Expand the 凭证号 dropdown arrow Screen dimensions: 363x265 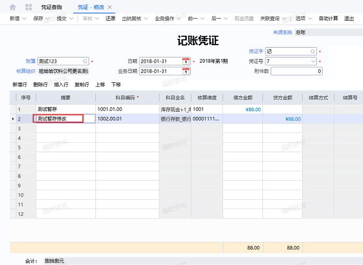coord(313,61)
